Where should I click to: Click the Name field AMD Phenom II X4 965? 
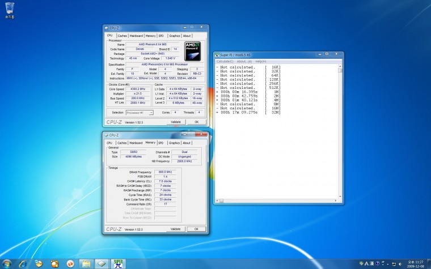[x=153, y=44]
